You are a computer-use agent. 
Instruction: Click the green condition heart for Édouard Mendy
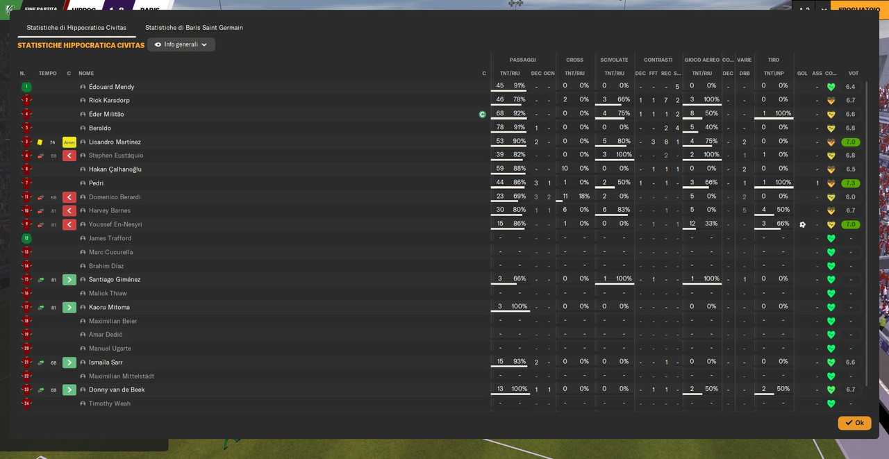pos(831,87)
